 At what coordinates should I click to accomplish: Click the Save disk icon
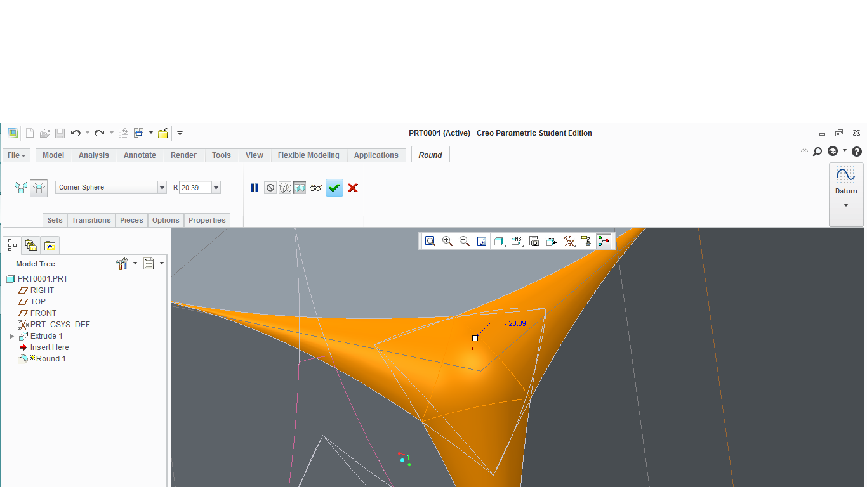(60, 133)
